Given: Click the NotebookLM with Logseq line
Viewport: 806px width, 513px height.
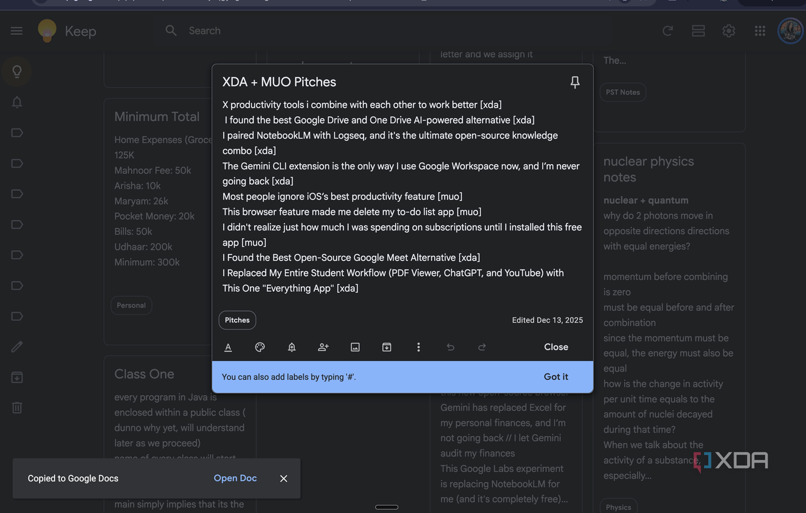Looking at the screenshot, I should click(390, 143).
